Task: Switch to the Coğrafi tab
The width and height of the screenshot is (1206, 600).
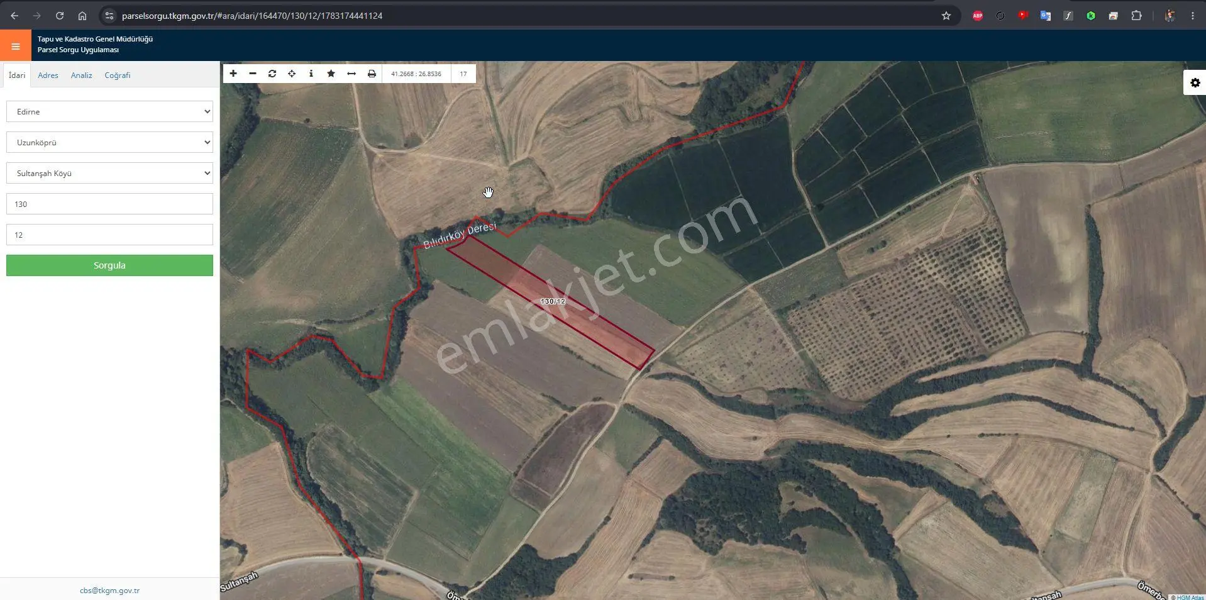Action: pyautogui.click(x=118, y=75)
